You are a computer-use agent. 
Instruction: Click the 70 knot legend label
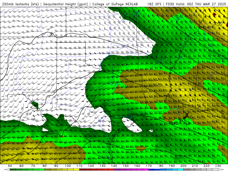pos(33,166)
